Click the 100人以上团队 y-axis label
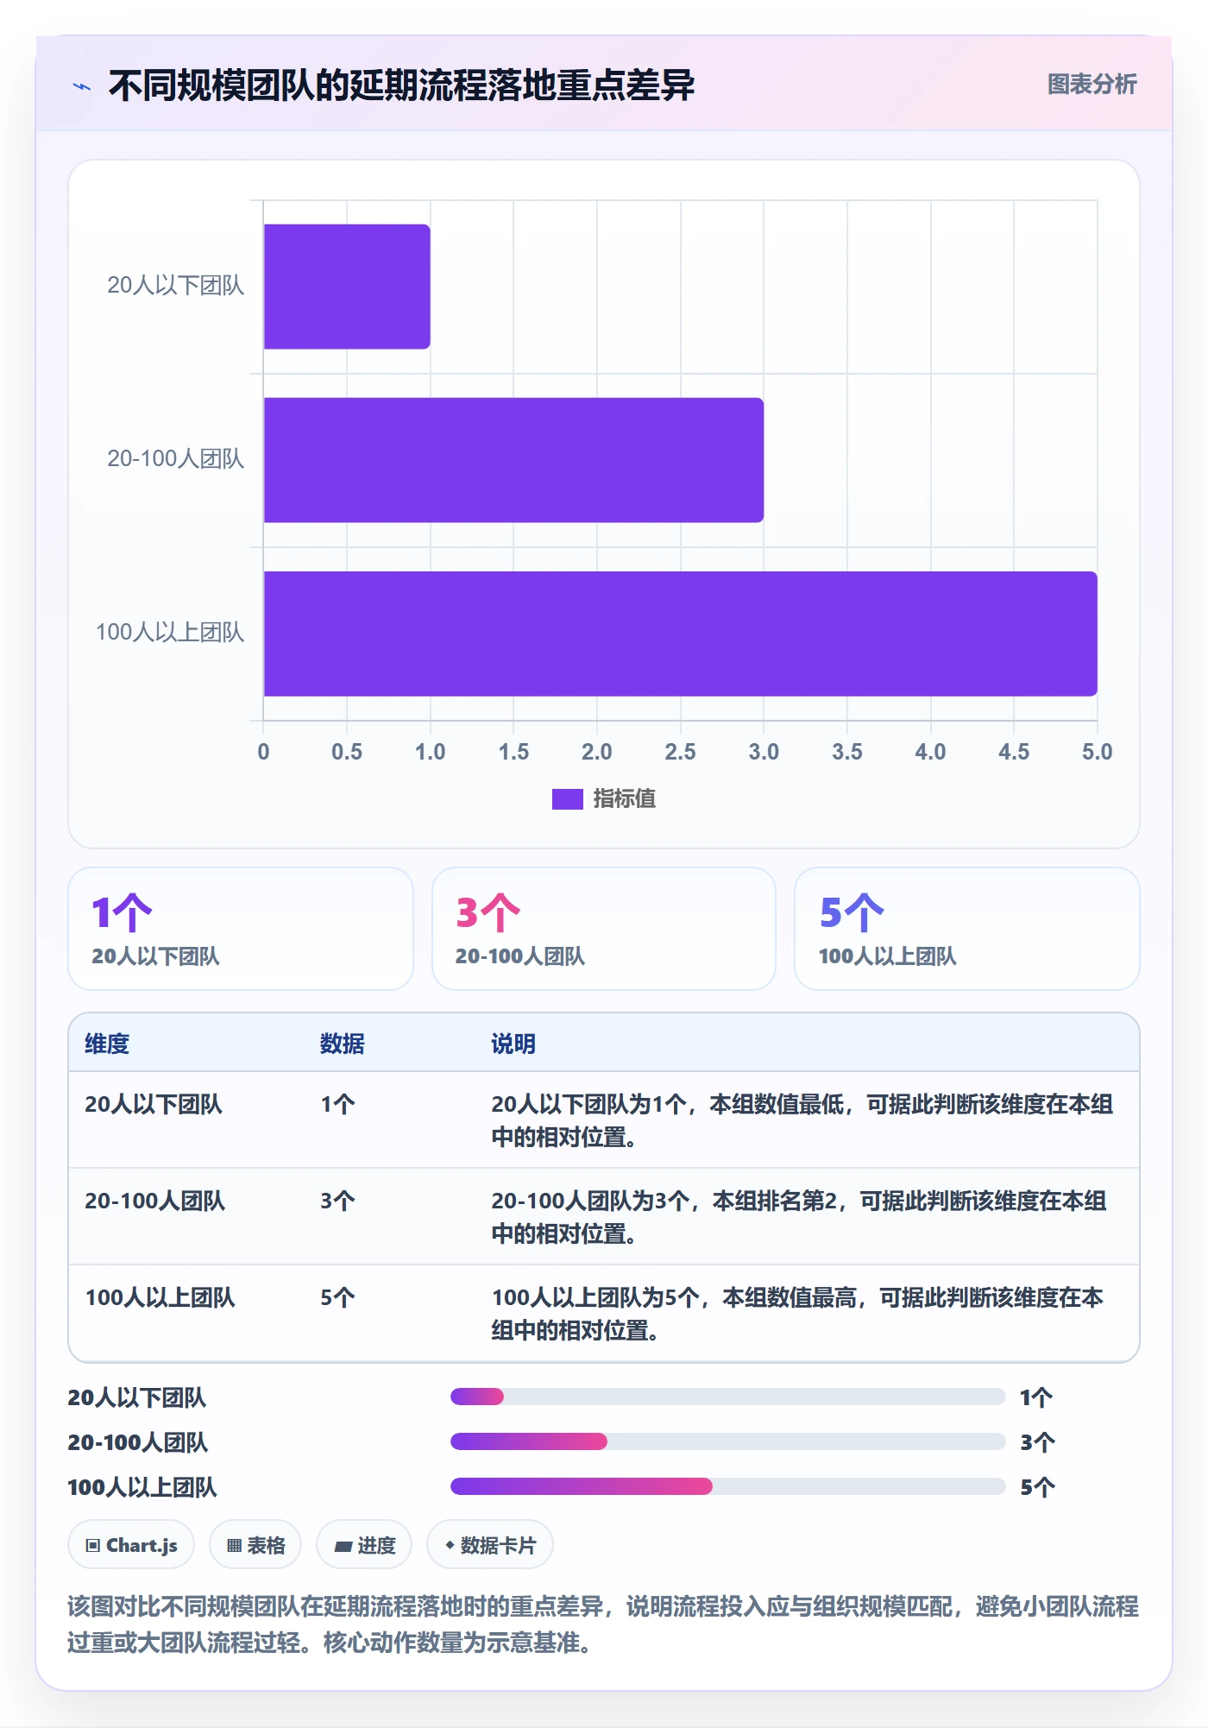Image resolution: width=1208 pixels, height=1728 pixels. click(x=170, y=633)
